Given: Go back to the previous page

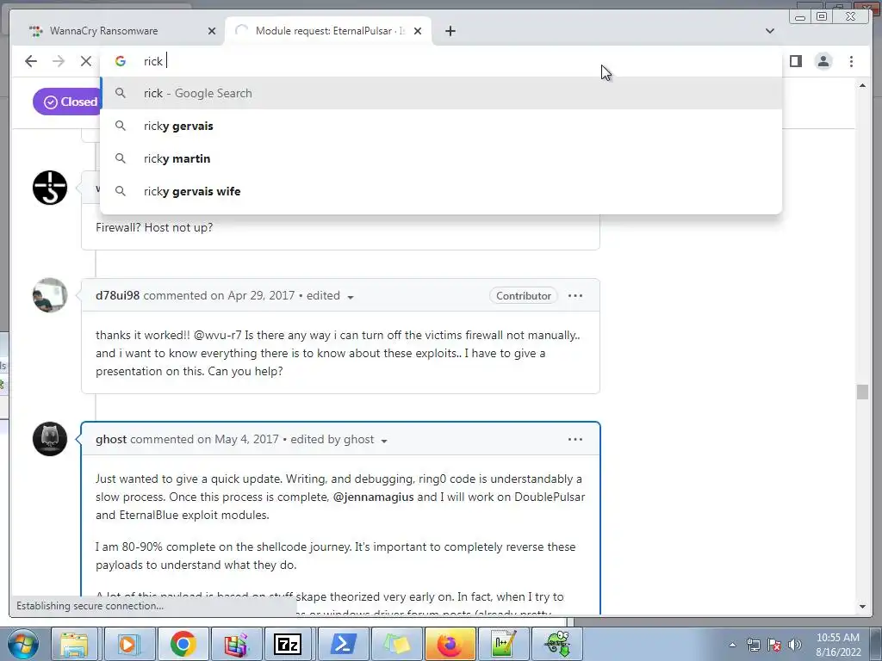Looking at the screenshot, I should [31, 61].
